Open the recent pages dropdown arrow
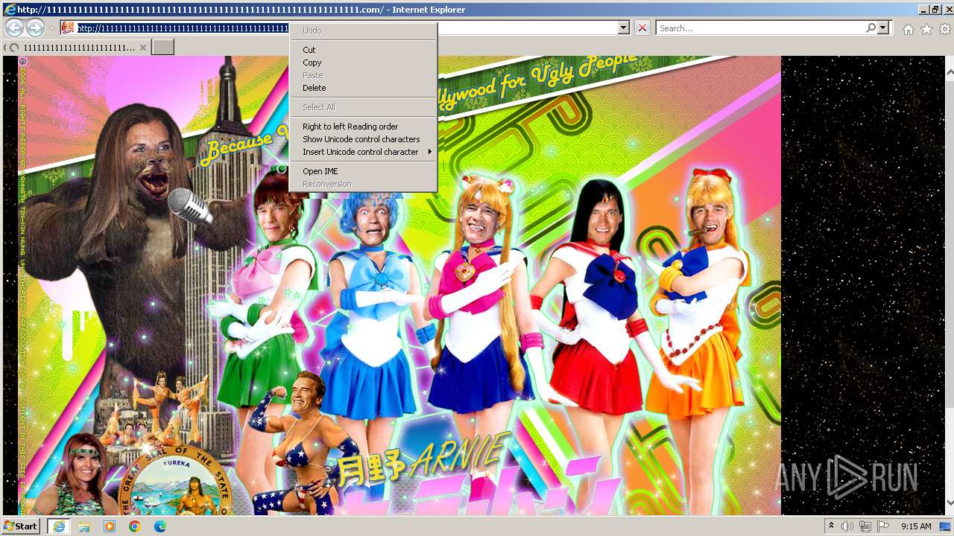The width and height of the screenshot is (954, 536). click(51, 28)
